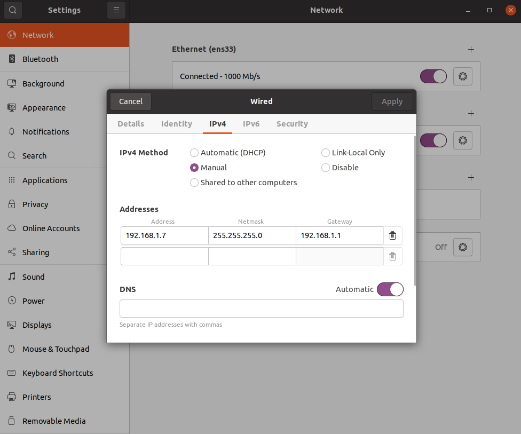This screenshot has width=521, height=434.
Task: Click the 255.255.255.0 netmask field
Action: coord(252,235)
